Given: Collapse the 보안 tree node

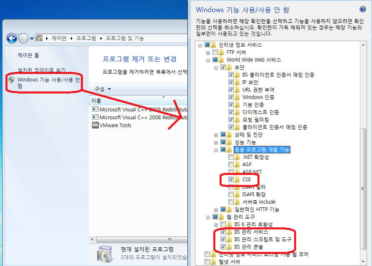Looking at the screenshot, I should click(216, 68).
